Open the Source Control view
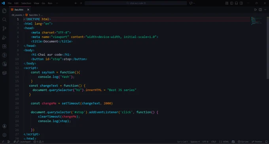The width and height of the screenshot is (269, 144). (4, 29)
